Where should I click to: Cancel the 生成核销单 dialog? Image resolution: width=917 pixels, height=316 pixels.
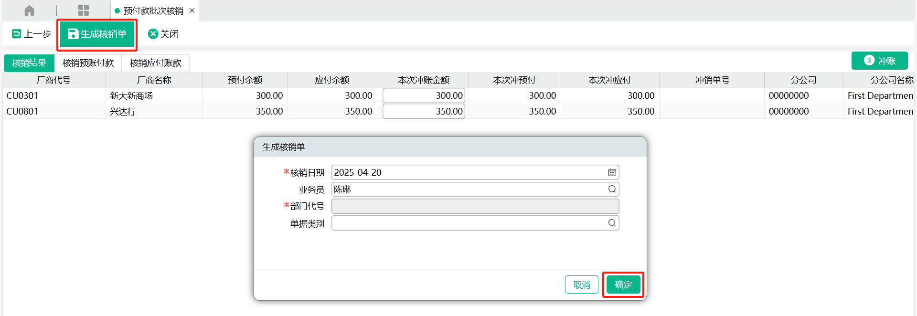(x=581, y=285)
